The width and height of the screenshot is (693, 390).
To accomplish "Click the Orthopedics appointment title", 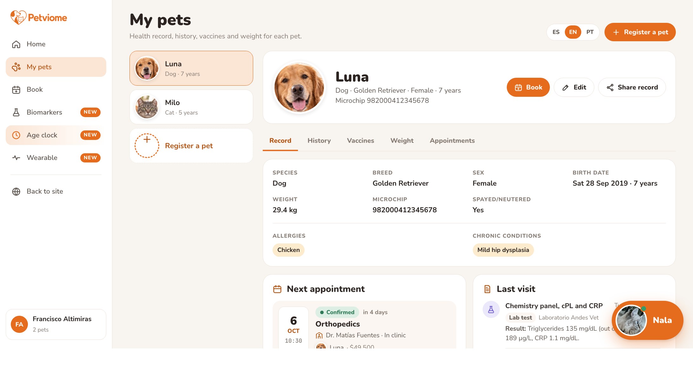I will coord(338,324).
